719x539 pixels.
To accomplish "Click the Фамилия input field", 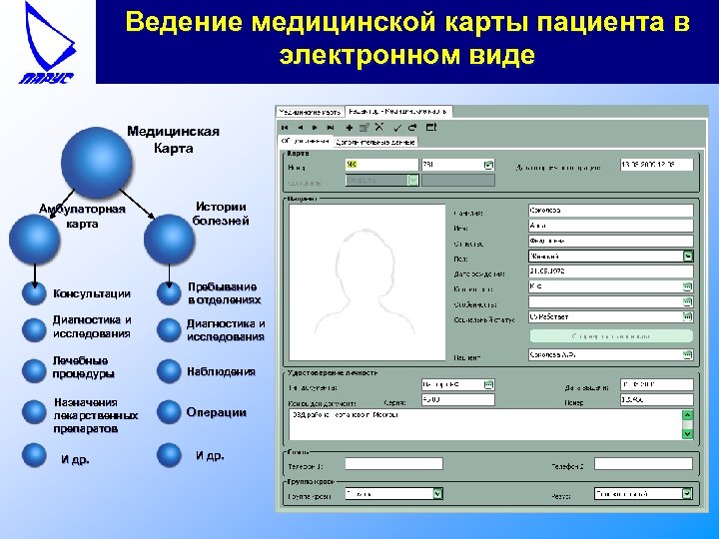I will click(x=610, y=211).
